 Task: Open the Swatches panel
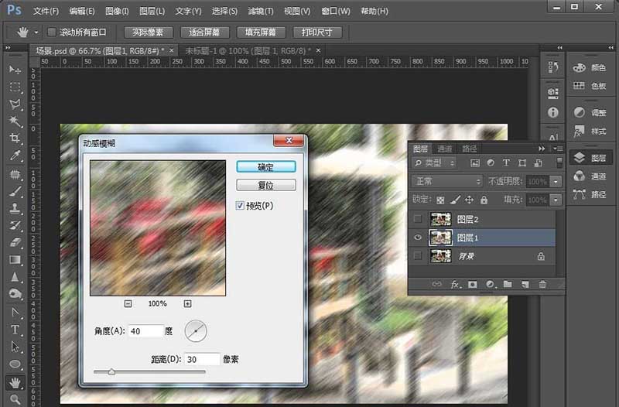pos(590,86)
